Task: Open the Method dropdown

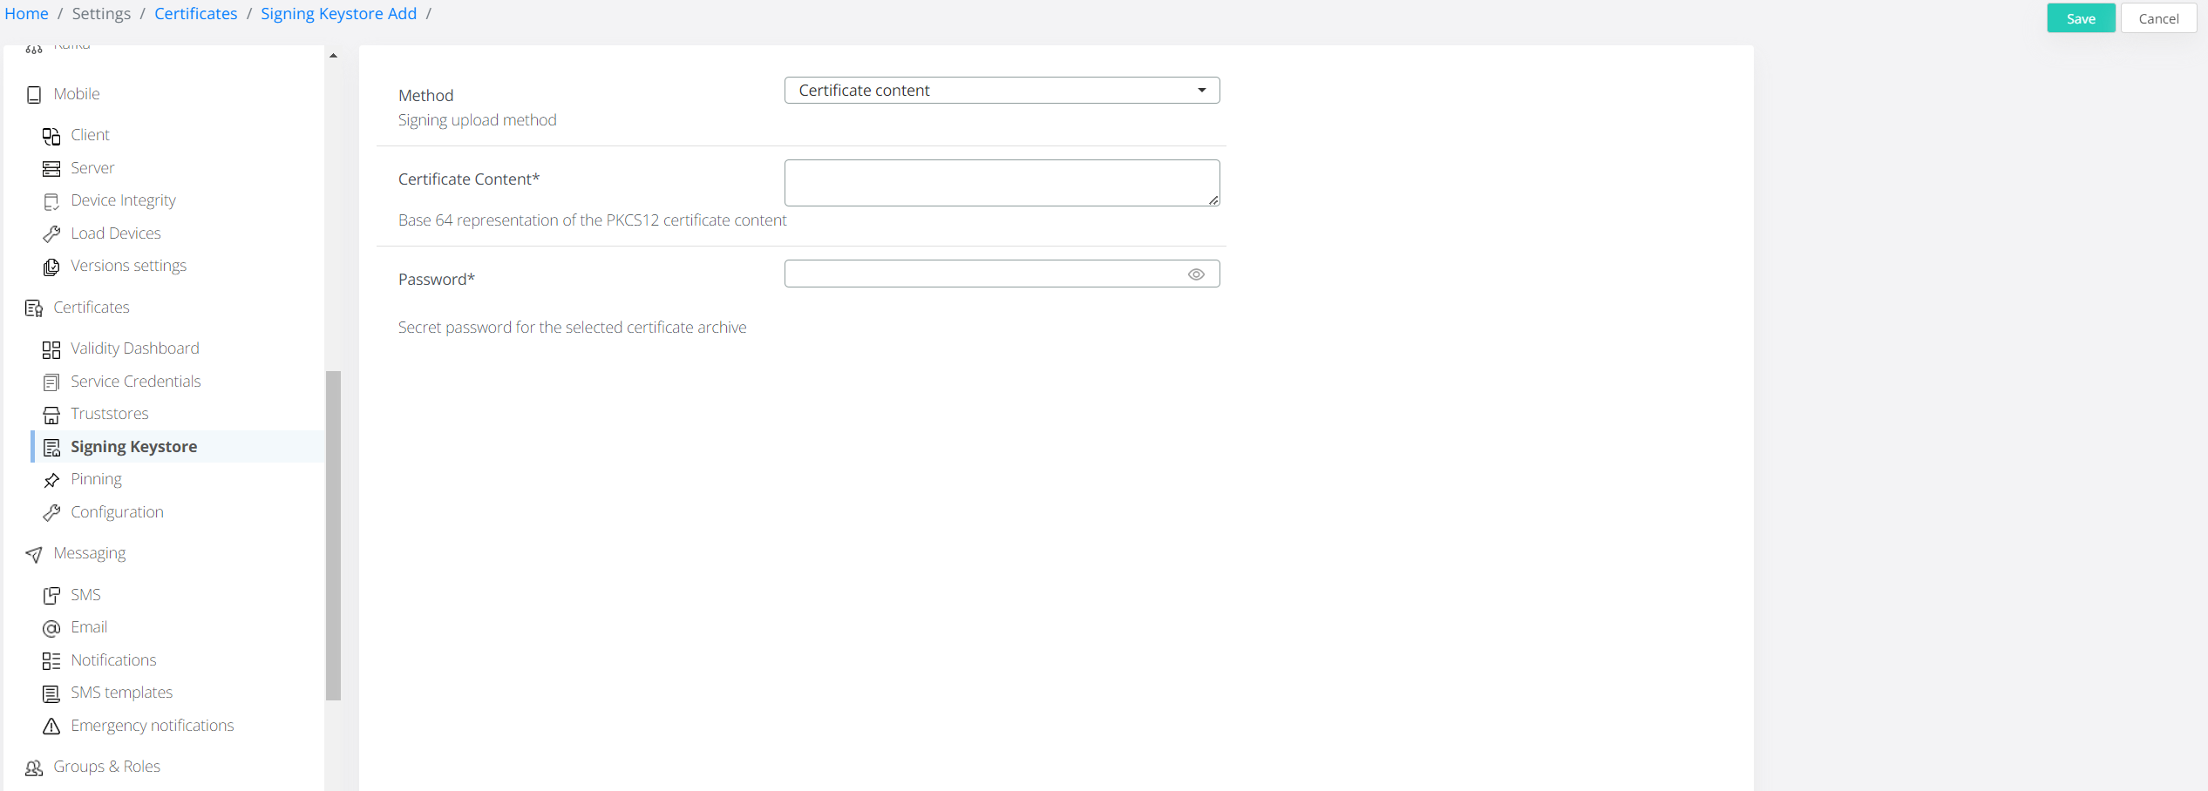Action: click(x=1001, y=91)
